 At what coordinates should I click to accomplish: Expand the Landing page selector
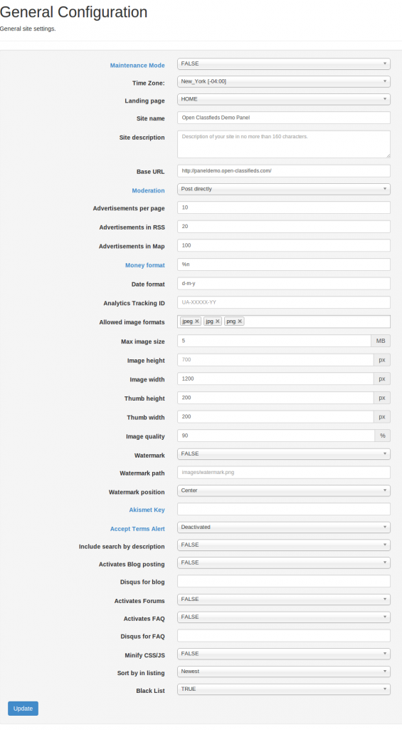(283, 98)
